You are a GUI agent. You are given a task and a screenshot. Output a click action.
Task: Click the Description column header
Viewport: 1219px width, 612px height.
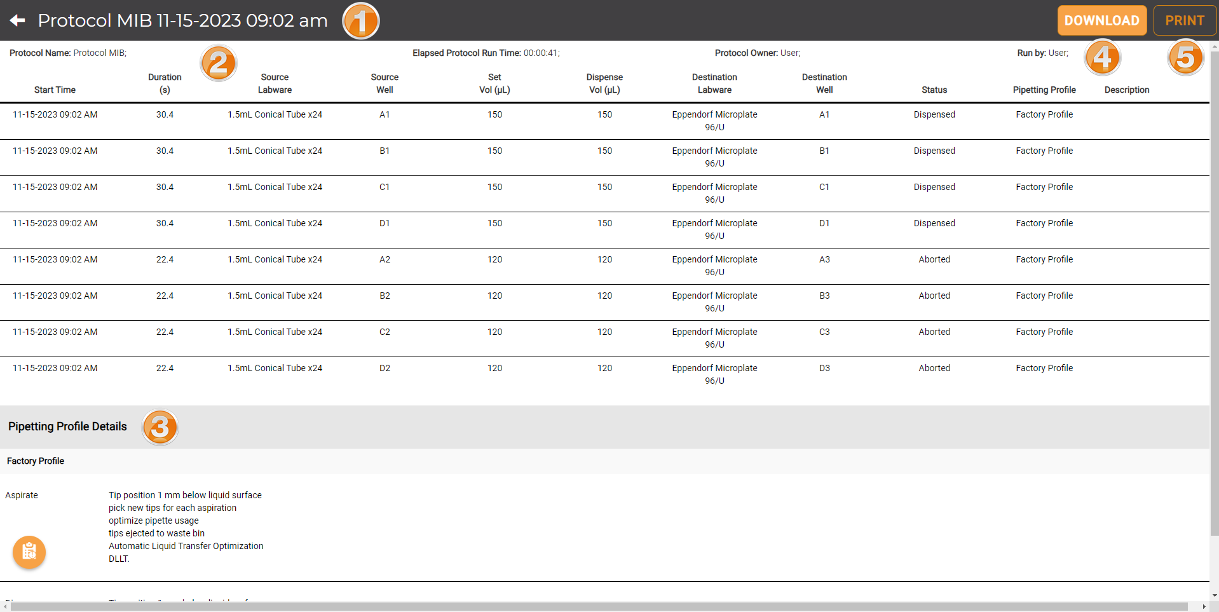pyautogui.click(x=1126, y=90)
